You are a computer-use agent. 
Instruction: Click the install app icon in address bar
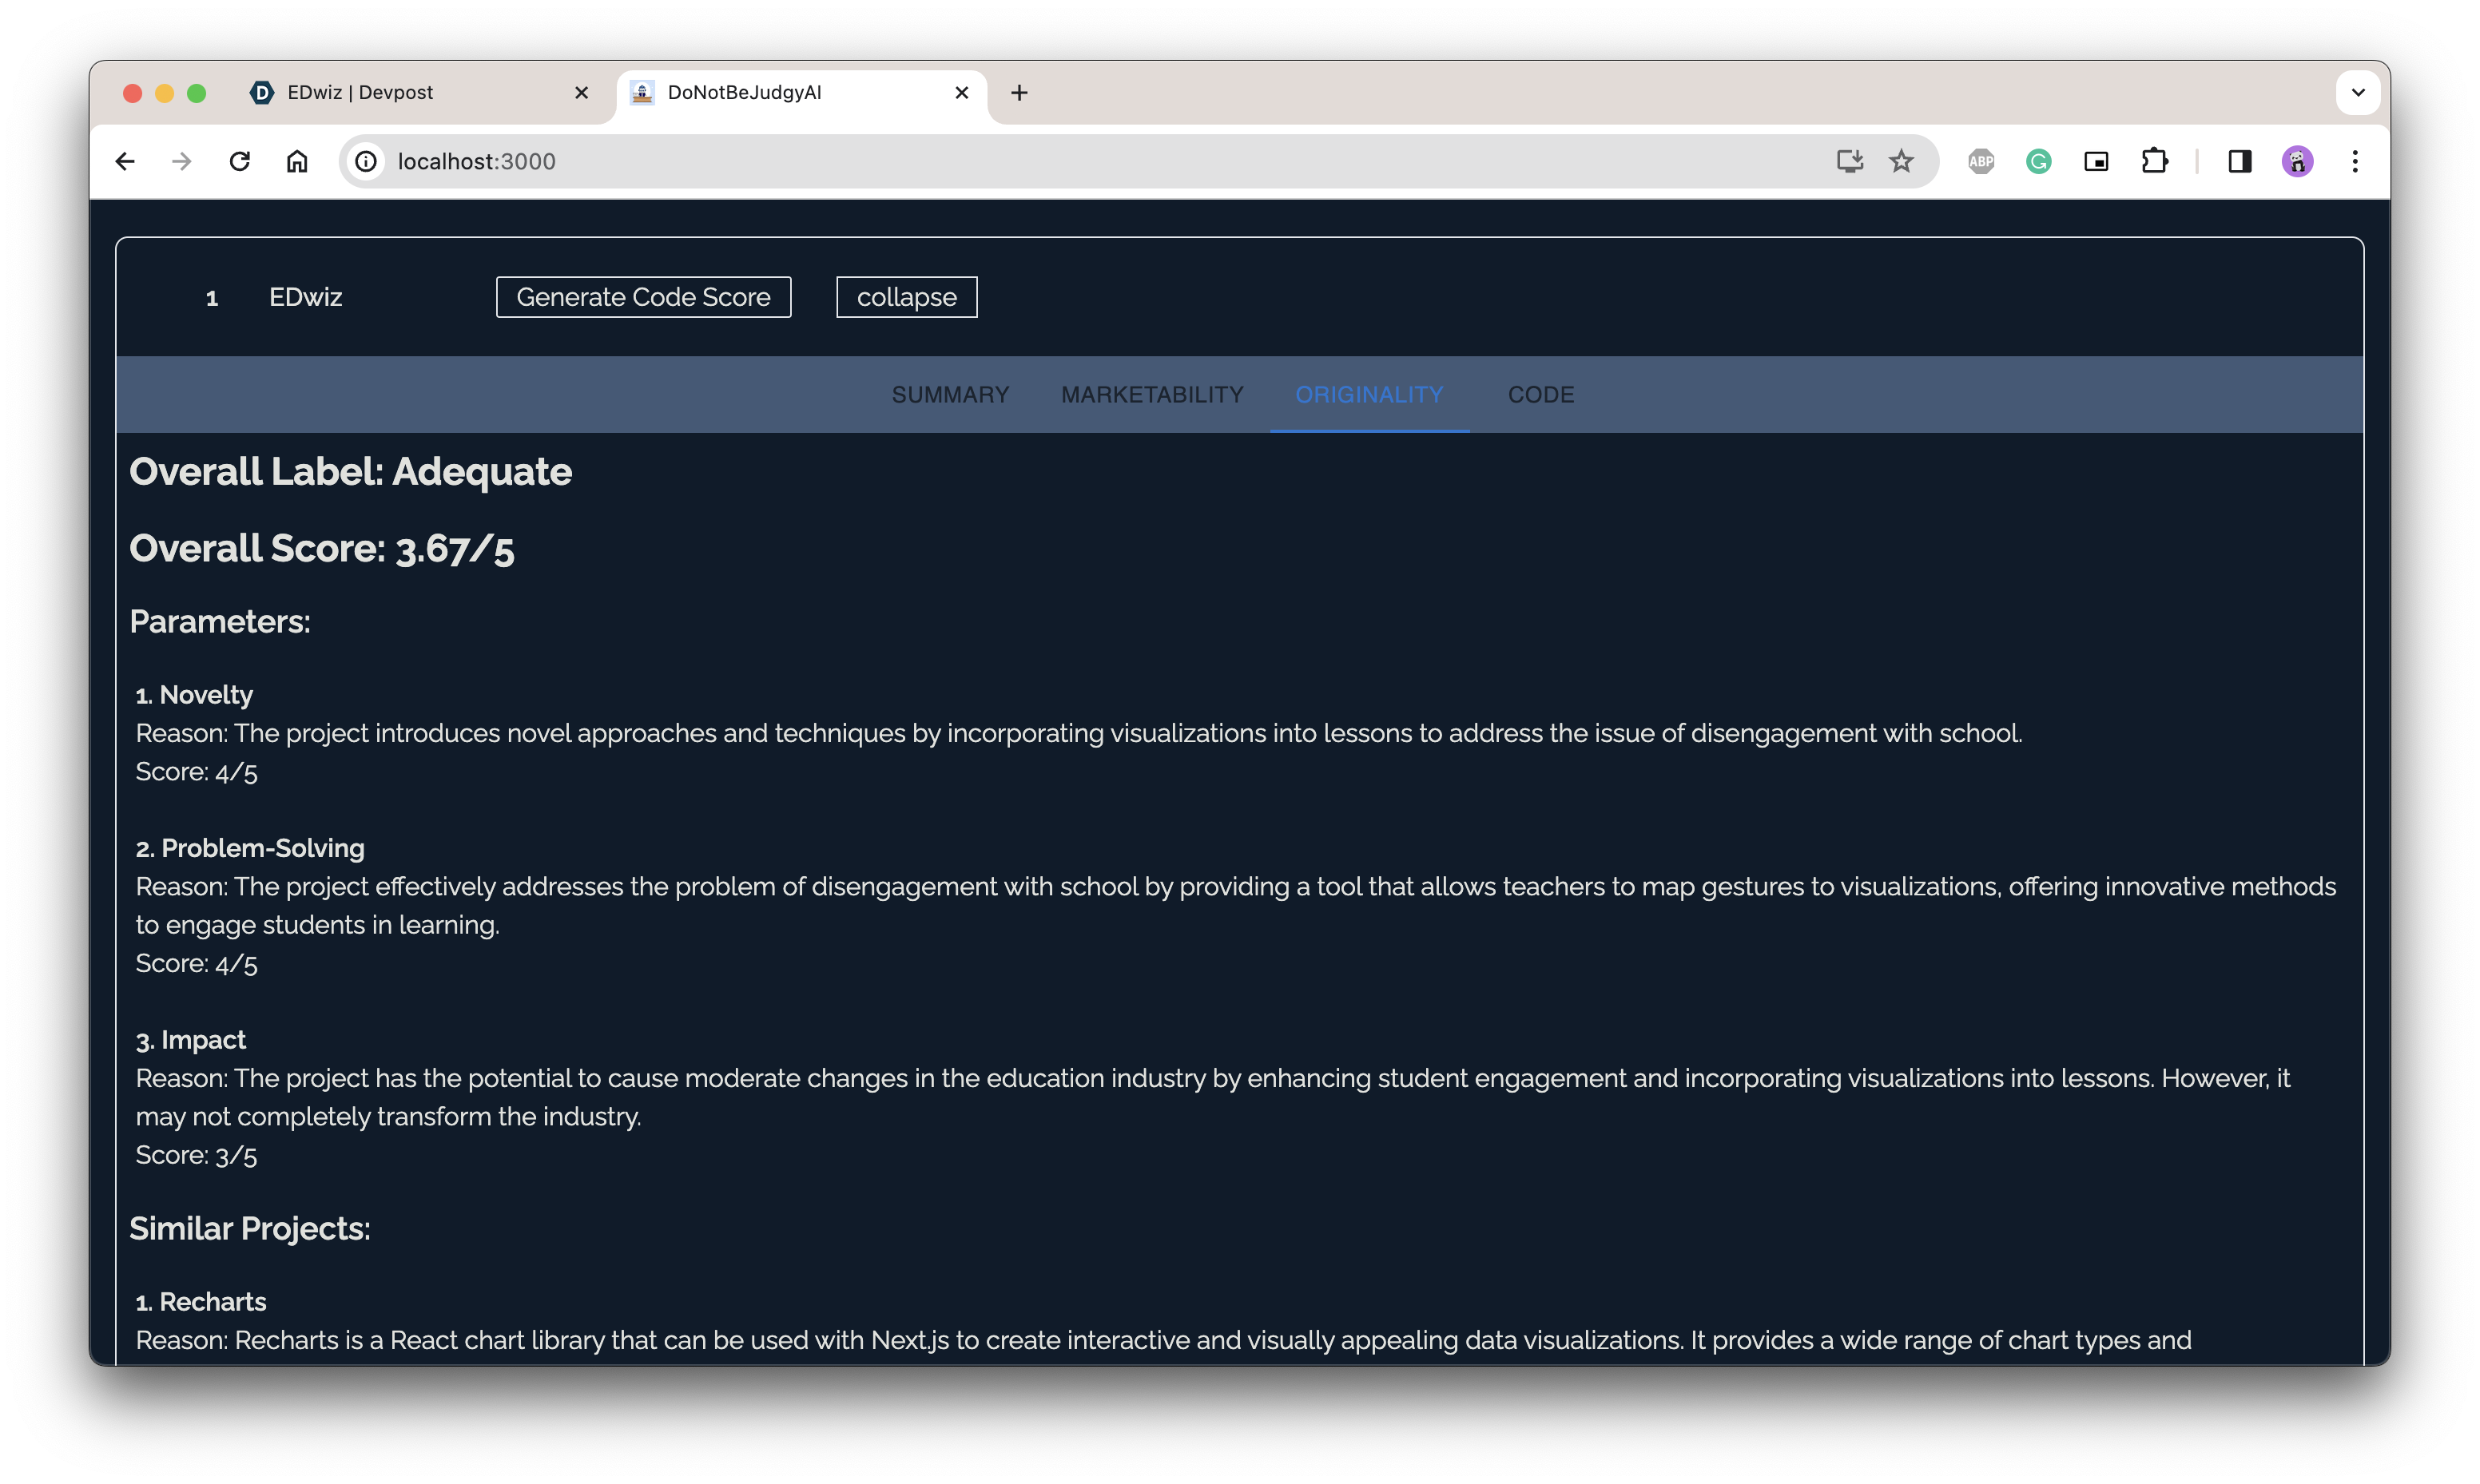pos(1849,161)
